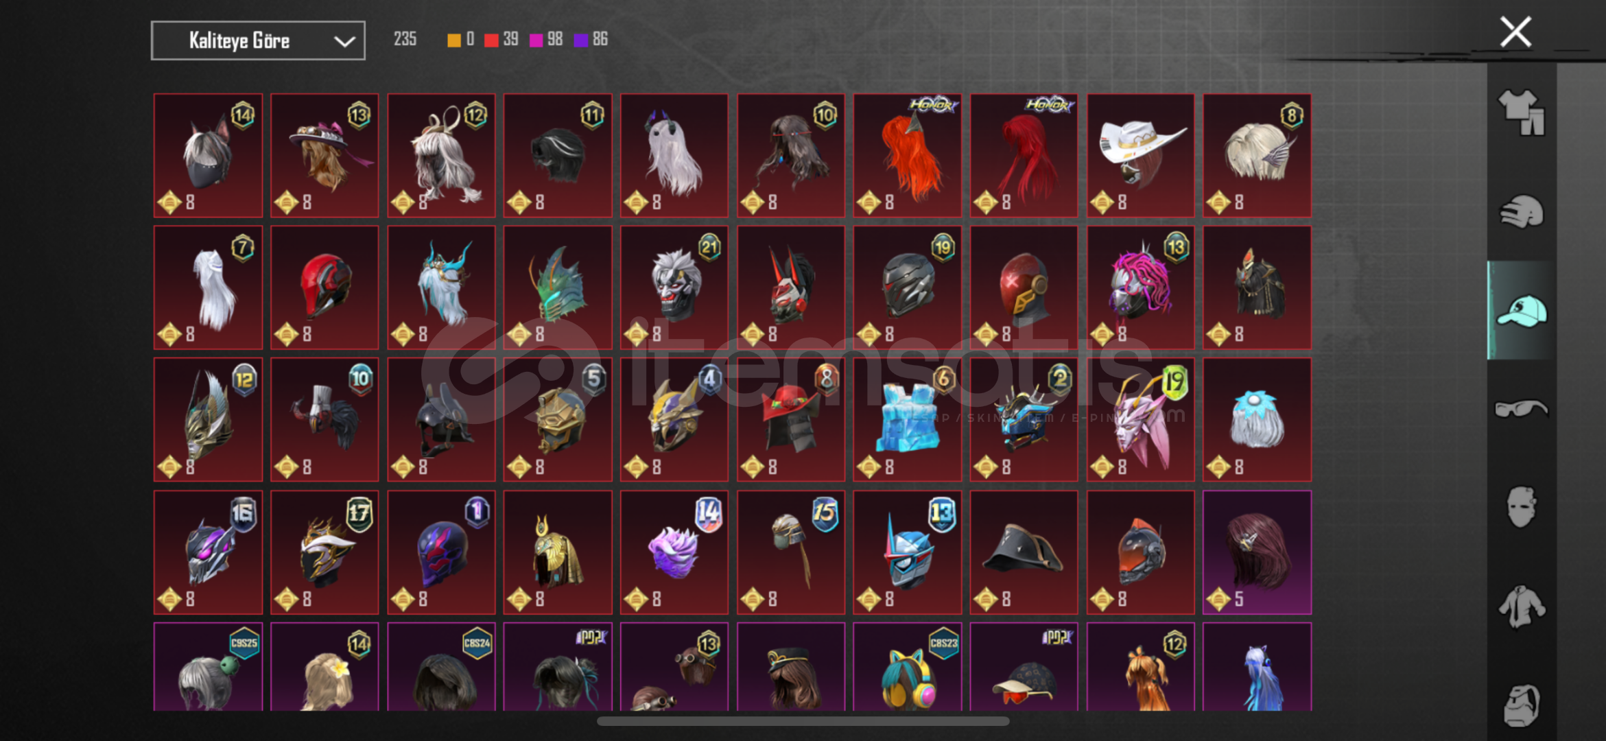Open the jacket category icon
1606x741 pixels.
(x=1521, y=607)
